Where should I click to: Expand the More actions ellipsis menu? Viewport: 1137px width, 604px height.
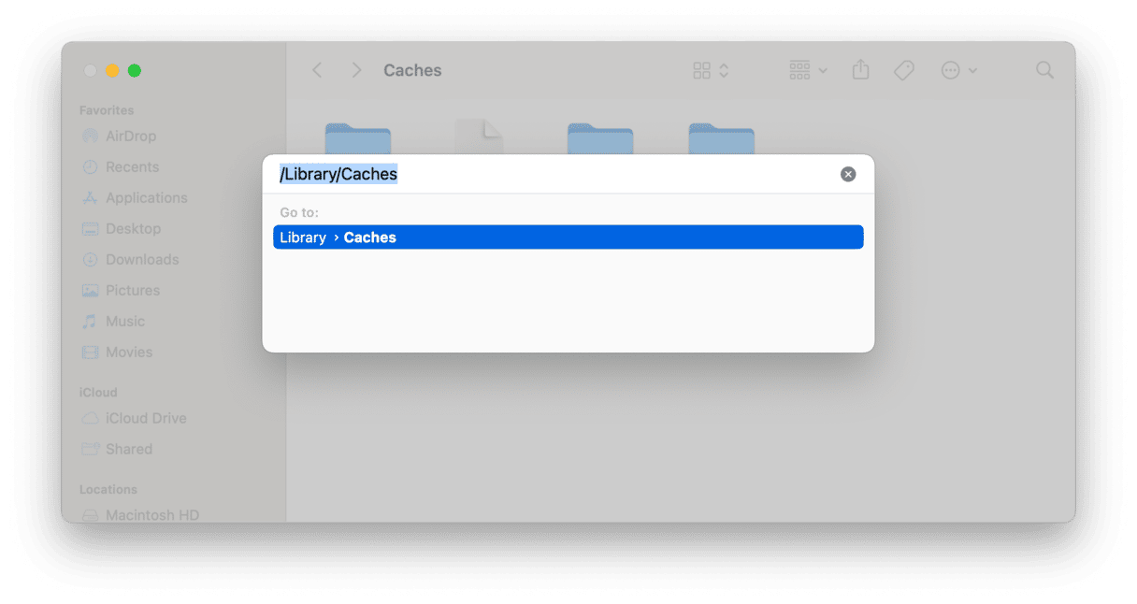point(959,70)
